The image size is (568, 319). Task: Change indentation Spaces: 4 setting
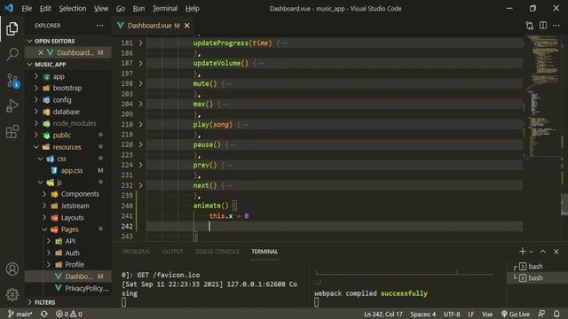tap(423, 314)
